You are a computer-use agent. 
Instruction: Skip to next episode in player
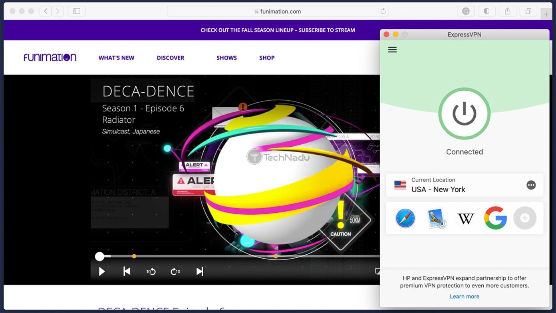click(200, 271)
